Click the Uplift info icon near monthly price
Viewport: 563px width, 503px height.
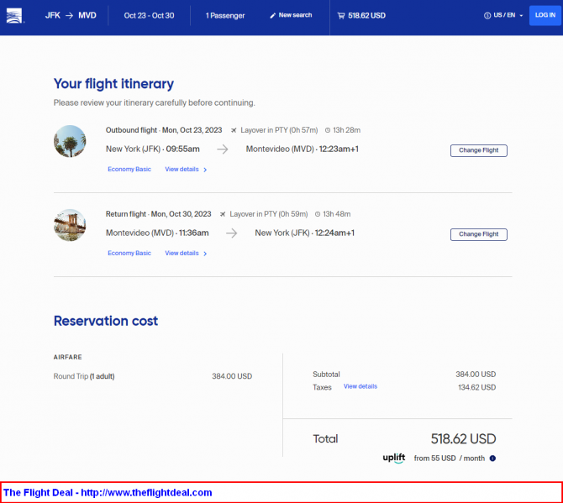pyautogui.click(x=492, y=458)
